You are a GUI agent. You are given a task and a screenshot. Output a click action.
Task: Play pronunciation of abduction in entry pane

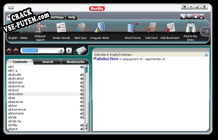tap(95, 59)
